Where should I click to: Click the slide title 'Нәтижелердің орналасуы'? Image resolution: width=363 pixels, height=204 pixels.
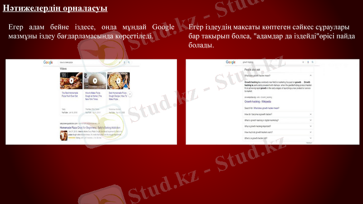tap(55, 8)
